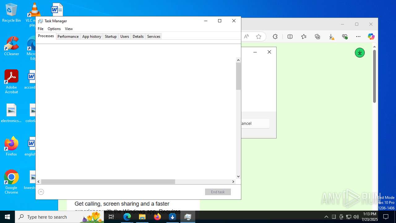This screenshot has height=223, width=396.
Task: Open the volume control in system tray
Action: click(x=356, y=217)
